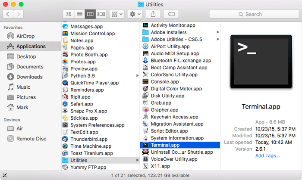
Task: Go back with the back arrow
Action: tap(8, 14)
